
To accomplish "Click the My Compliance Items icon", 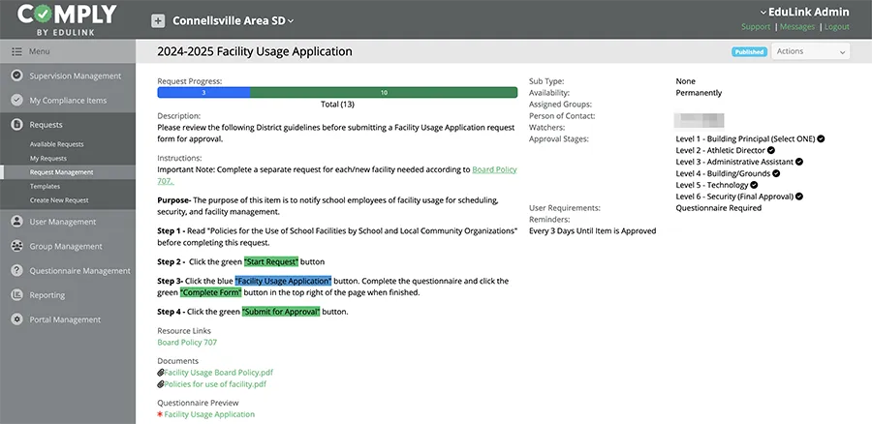I will coord(17,100).
